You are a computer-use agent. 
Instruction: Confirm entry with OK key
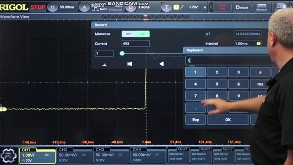[x=228, y=120]
